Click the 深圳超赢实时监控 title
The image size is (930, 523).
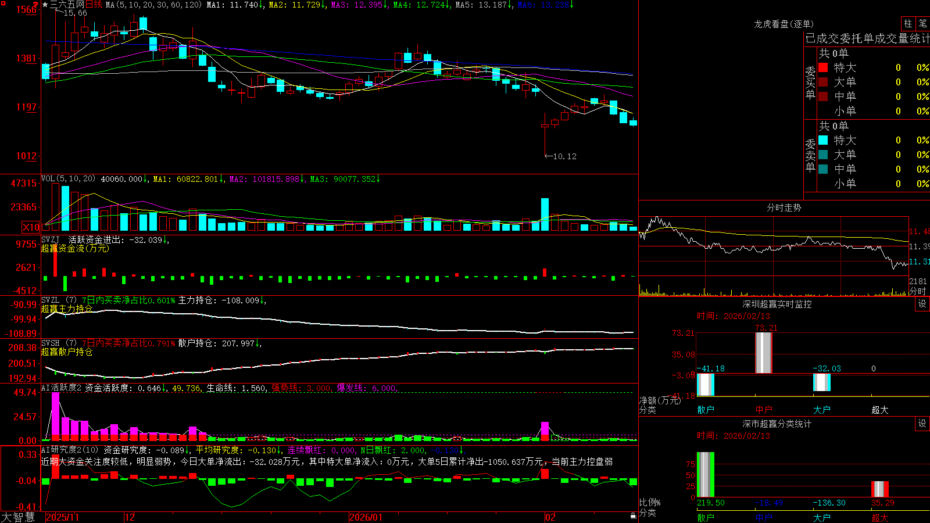777,304
